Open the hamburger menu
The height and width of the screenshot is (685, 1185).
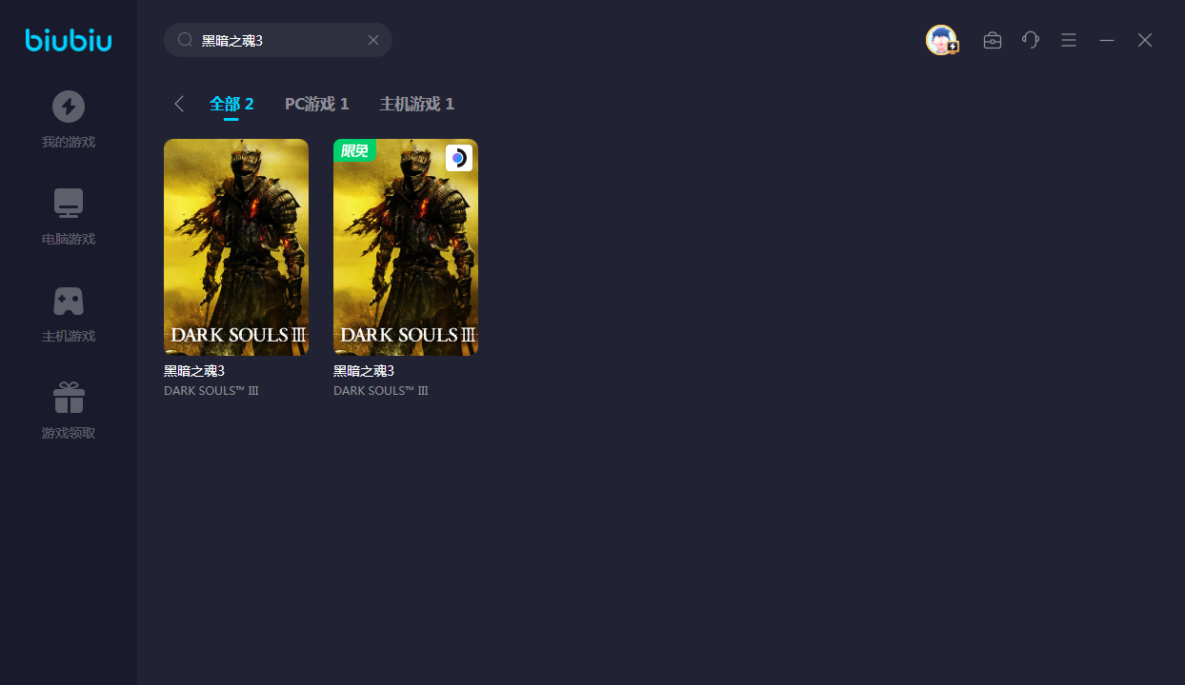1069,40
